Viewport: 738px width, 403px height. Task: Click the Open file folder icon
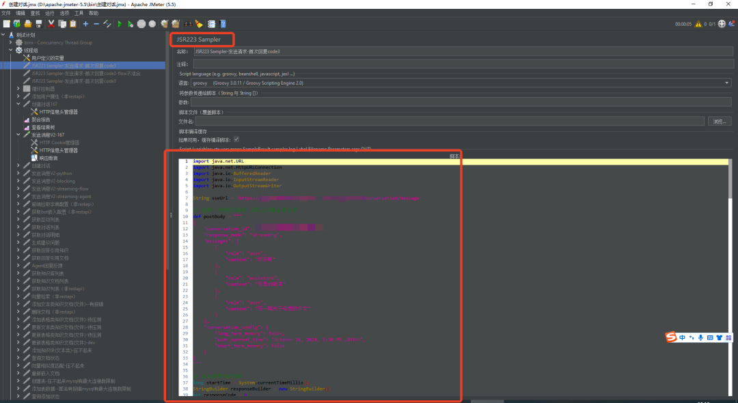click(x=28, y=24)
